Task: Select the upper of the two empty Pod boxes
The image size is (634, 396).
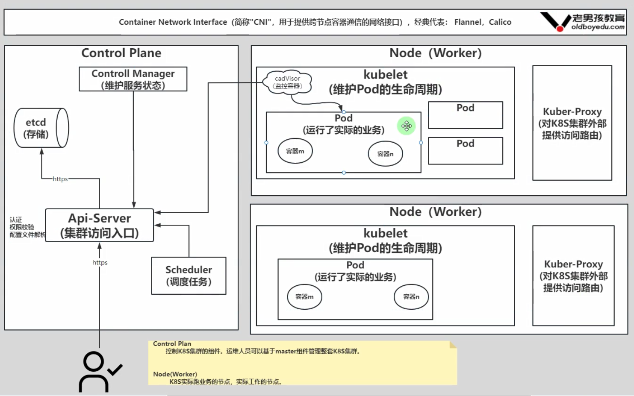Action: click(x=466, y=115)
